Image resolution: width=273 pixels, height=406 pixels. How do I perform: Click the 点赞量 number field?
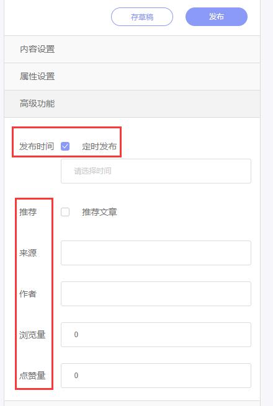156,376
